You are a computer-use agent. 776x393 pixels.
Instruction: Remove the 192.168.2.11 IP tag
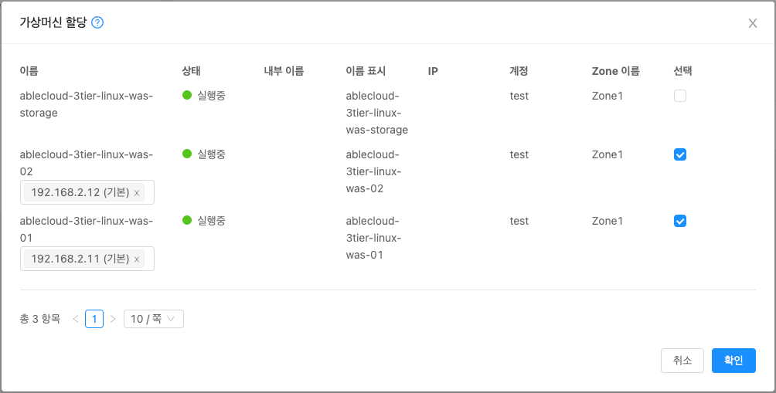click(137, 259)
